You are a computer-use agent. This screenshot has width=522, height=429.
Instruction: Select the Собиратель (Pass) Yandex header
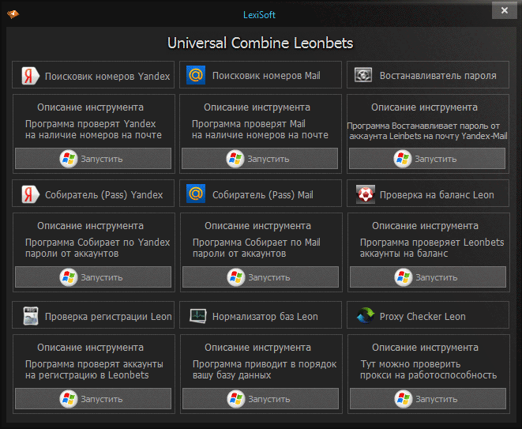coord(93,194)
